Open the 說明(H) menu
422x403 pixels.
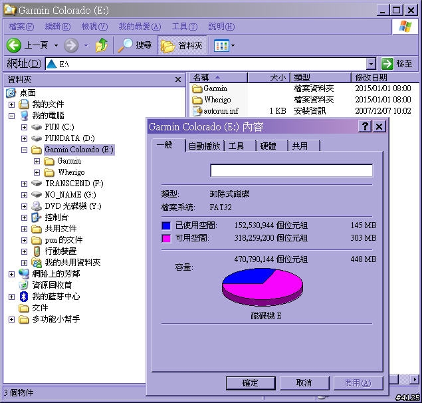pos(221,27)
